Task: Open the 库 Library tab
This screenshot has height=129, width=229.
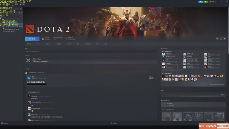Action: tap(13, 4)
